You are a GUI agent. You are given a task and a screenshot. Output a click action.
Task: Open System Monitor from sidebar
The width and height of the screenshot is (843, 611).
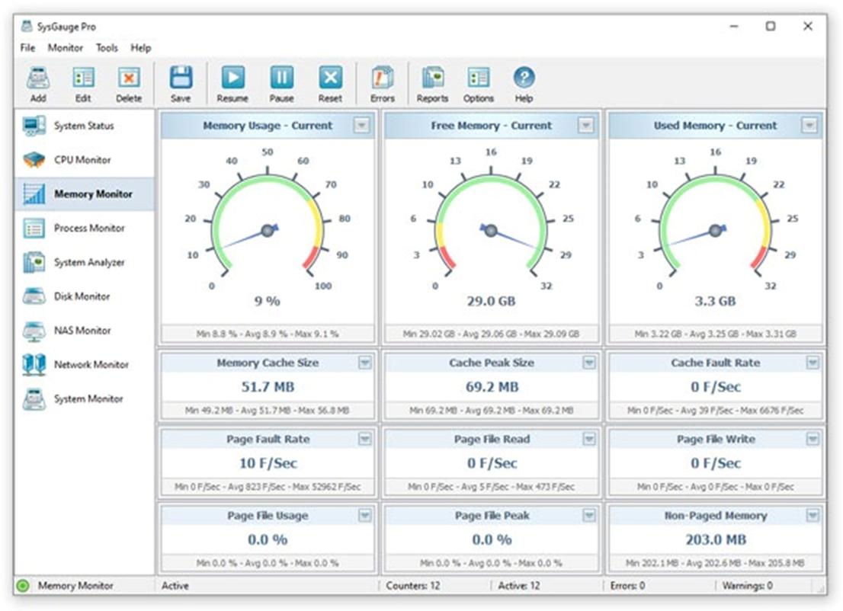(85, 398)
